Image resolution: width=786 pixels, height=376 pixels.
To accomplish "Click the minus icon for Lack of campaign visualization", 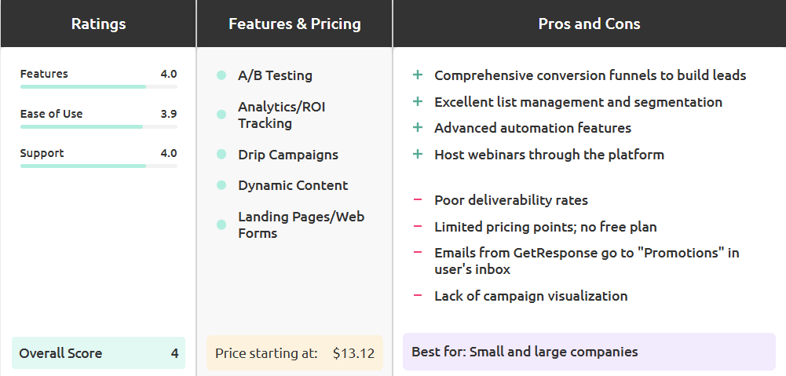I will [418, 296].
